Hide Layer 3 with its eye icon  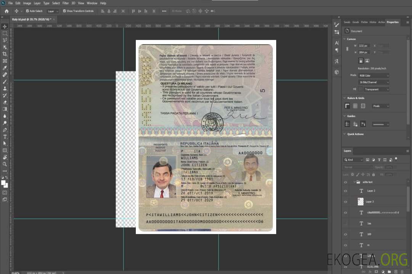(346, 202)
